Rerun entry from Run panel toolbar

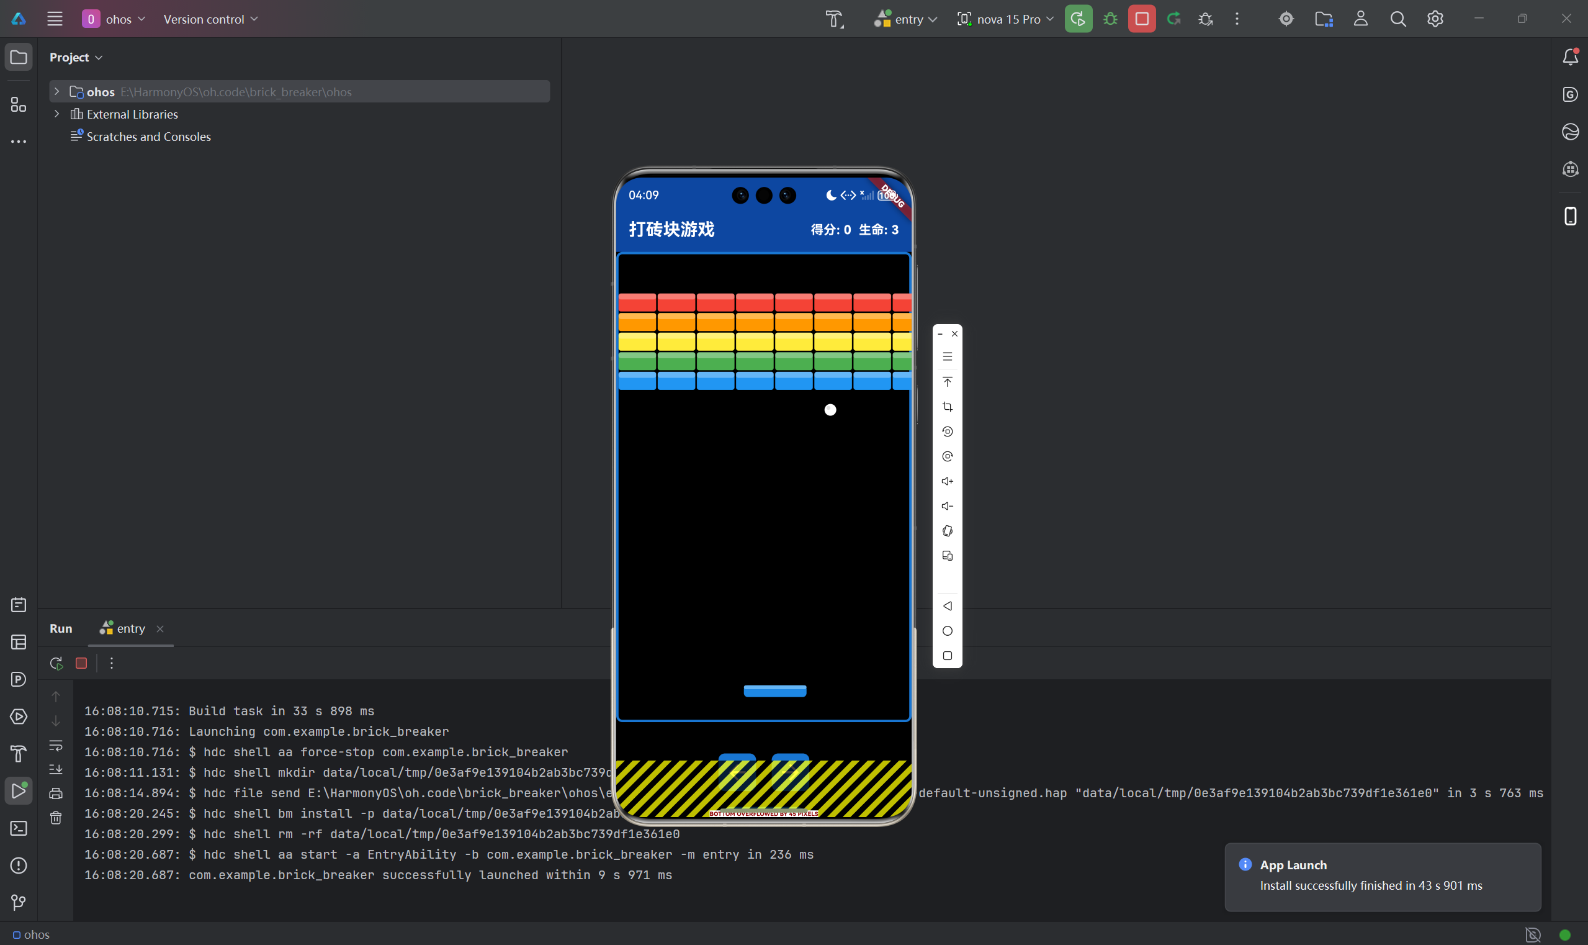point(56,663)
